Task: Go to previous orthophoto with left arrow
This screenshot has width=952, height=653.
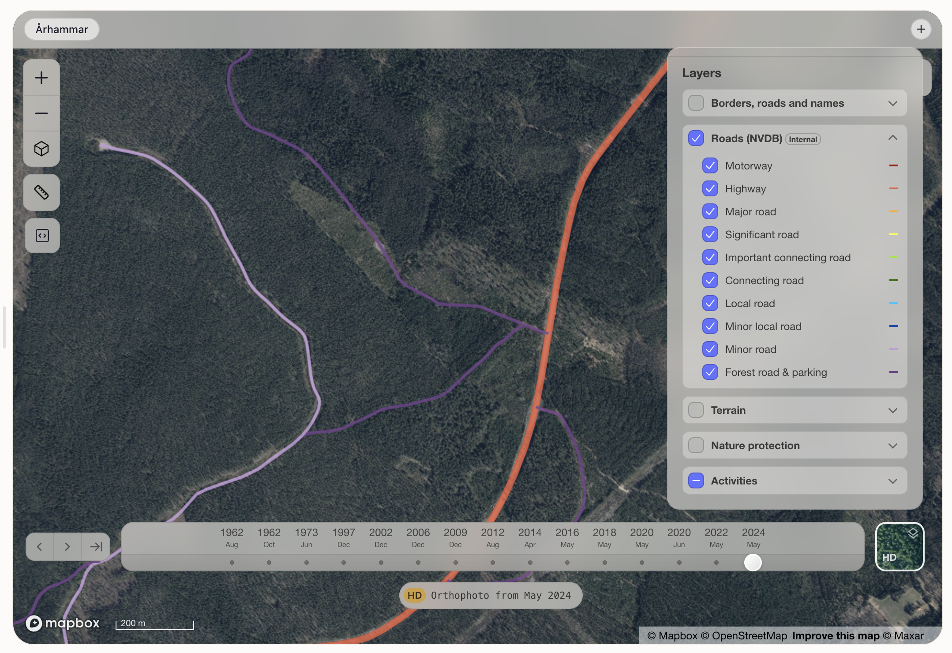Action: pos(40,547)
